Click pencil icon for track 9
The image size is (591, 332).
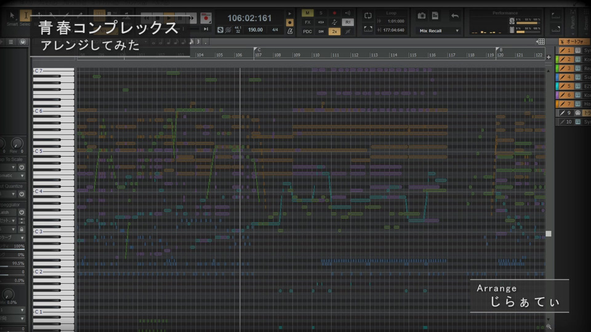(562, 113)
